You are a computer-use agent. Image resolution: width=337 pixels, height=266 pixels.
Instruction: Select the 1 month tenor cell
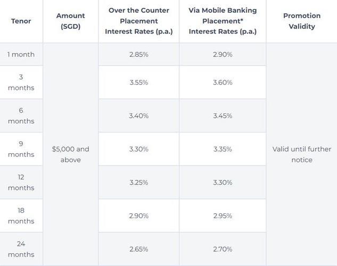pos(21,55)
